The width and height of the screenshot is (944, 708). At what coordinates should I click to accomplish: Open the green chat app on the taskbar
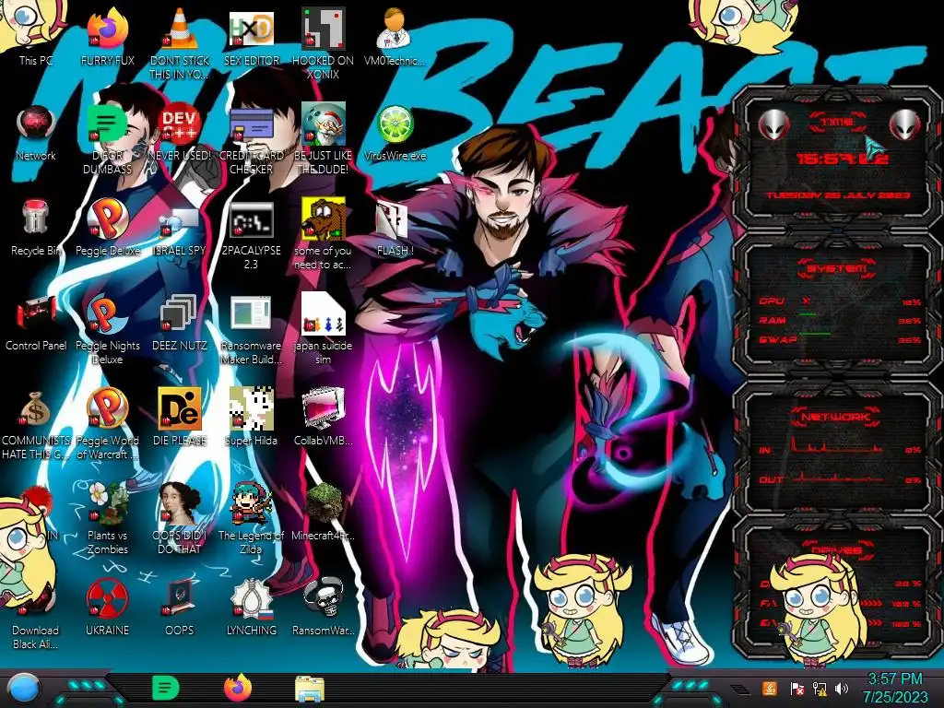166,688
